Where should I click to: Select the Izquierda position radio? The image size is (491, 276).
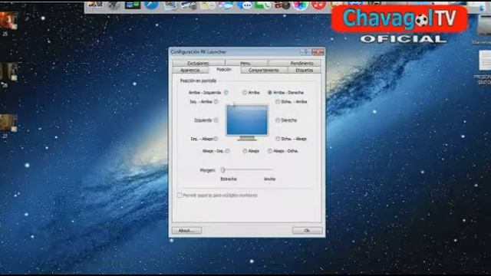click(216, 120)
